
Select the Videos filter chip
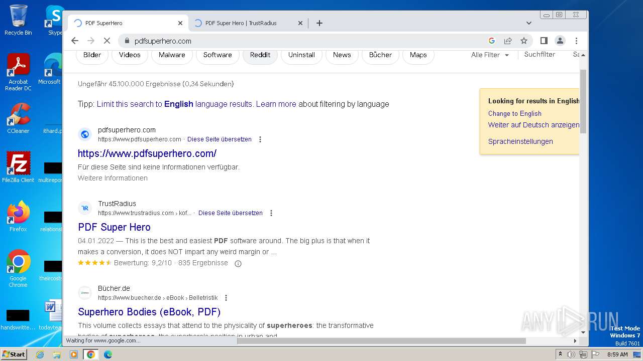130,55
